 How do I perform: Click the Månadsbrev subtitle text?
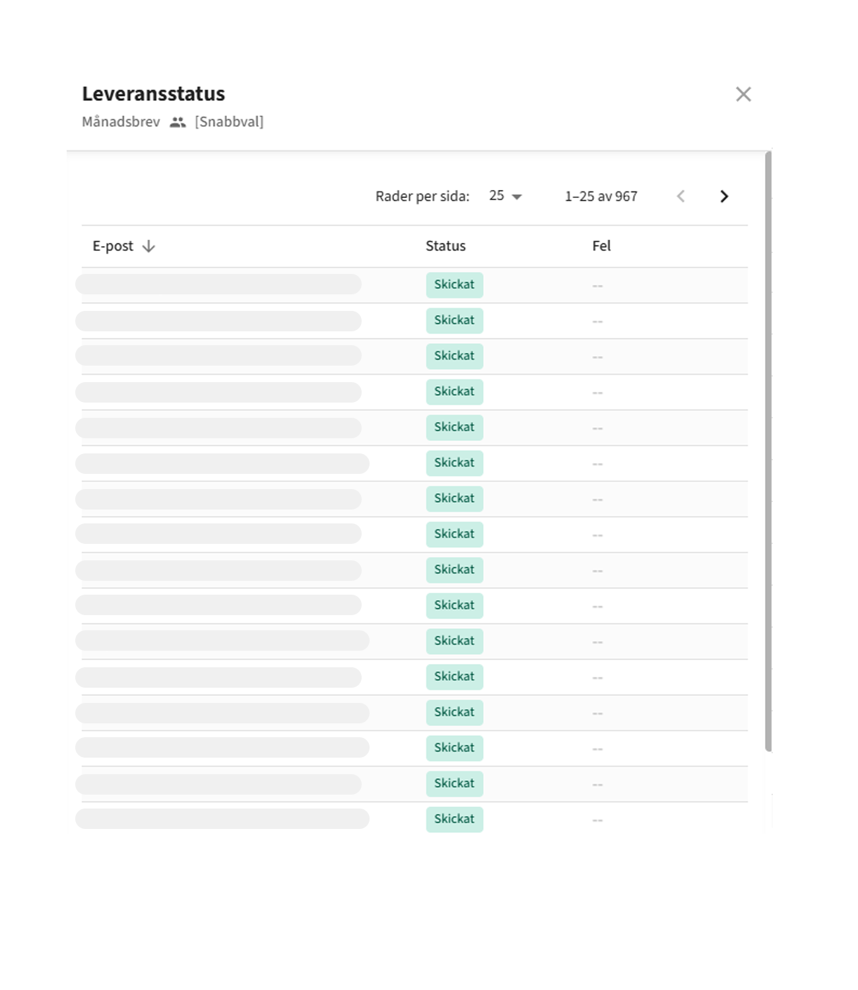pos(121,122)
